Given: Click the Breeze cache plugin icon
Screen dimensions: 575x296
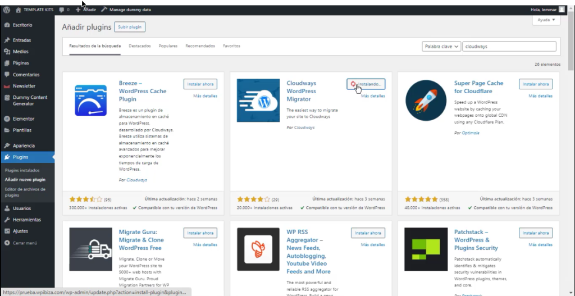Looking at the screenshot, I should point(90,100).
